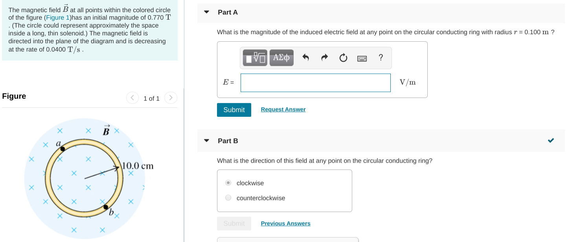Open the Greek letters ΑΣφ palette
Screen dimensions: 583x242
pyautogui.click(x=281, y=57)
